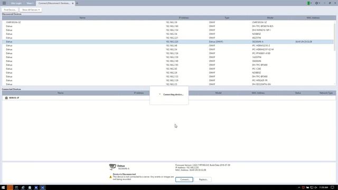This screenshot has height=190, width=338.
Task: Sort Discovered Devices by Type column
Action: [227, 17]
